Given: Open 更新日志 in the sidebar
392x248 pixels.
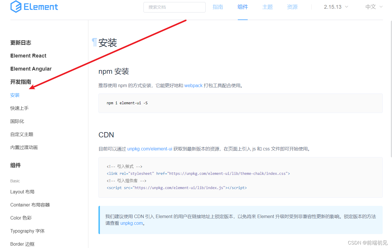Looking at the screenshot, I should click(x=21, y=43).
